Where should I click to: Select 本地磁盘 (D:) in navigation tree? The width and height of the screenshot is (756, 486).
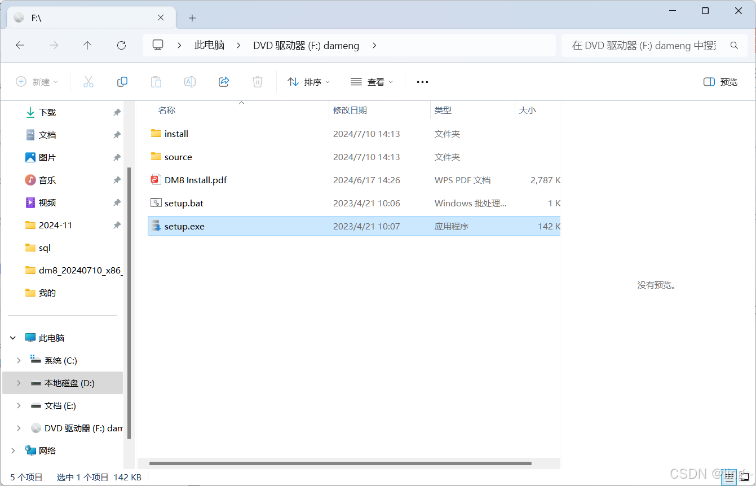(69, 383)
